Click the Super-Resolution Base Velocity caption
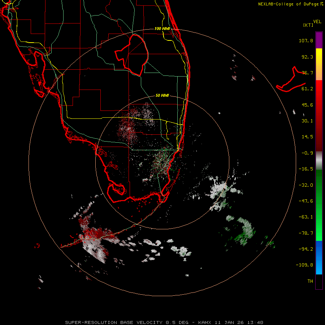 click(164, 322)
